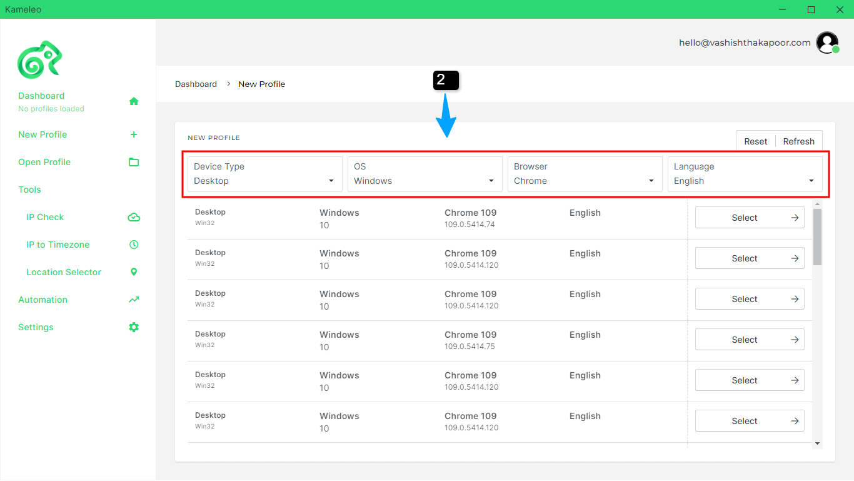
Task: Open the OS dropdown showing Windows
Action: (x=425, y=174)
